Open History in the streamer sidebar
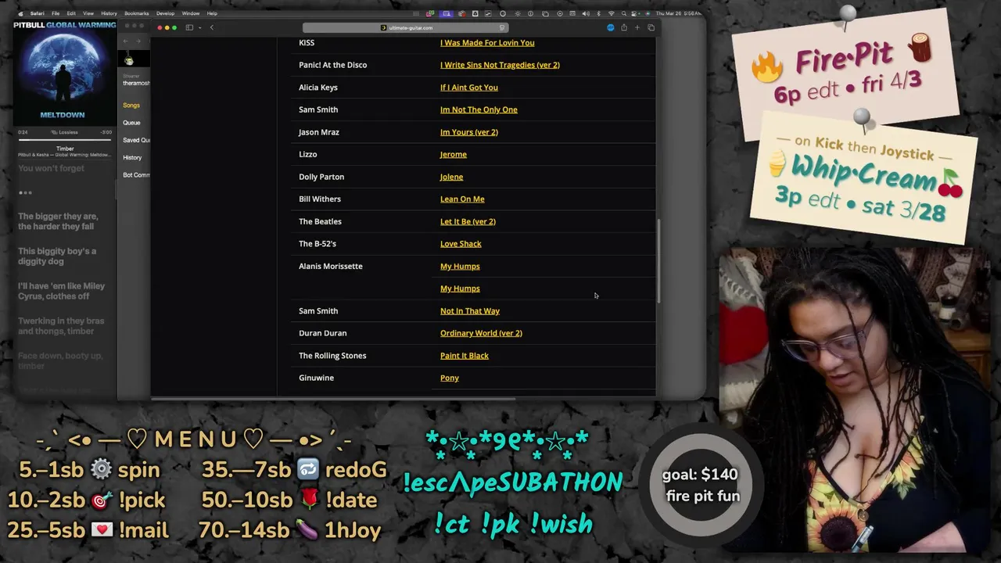 pyautogui.click(x=132, y=157)
